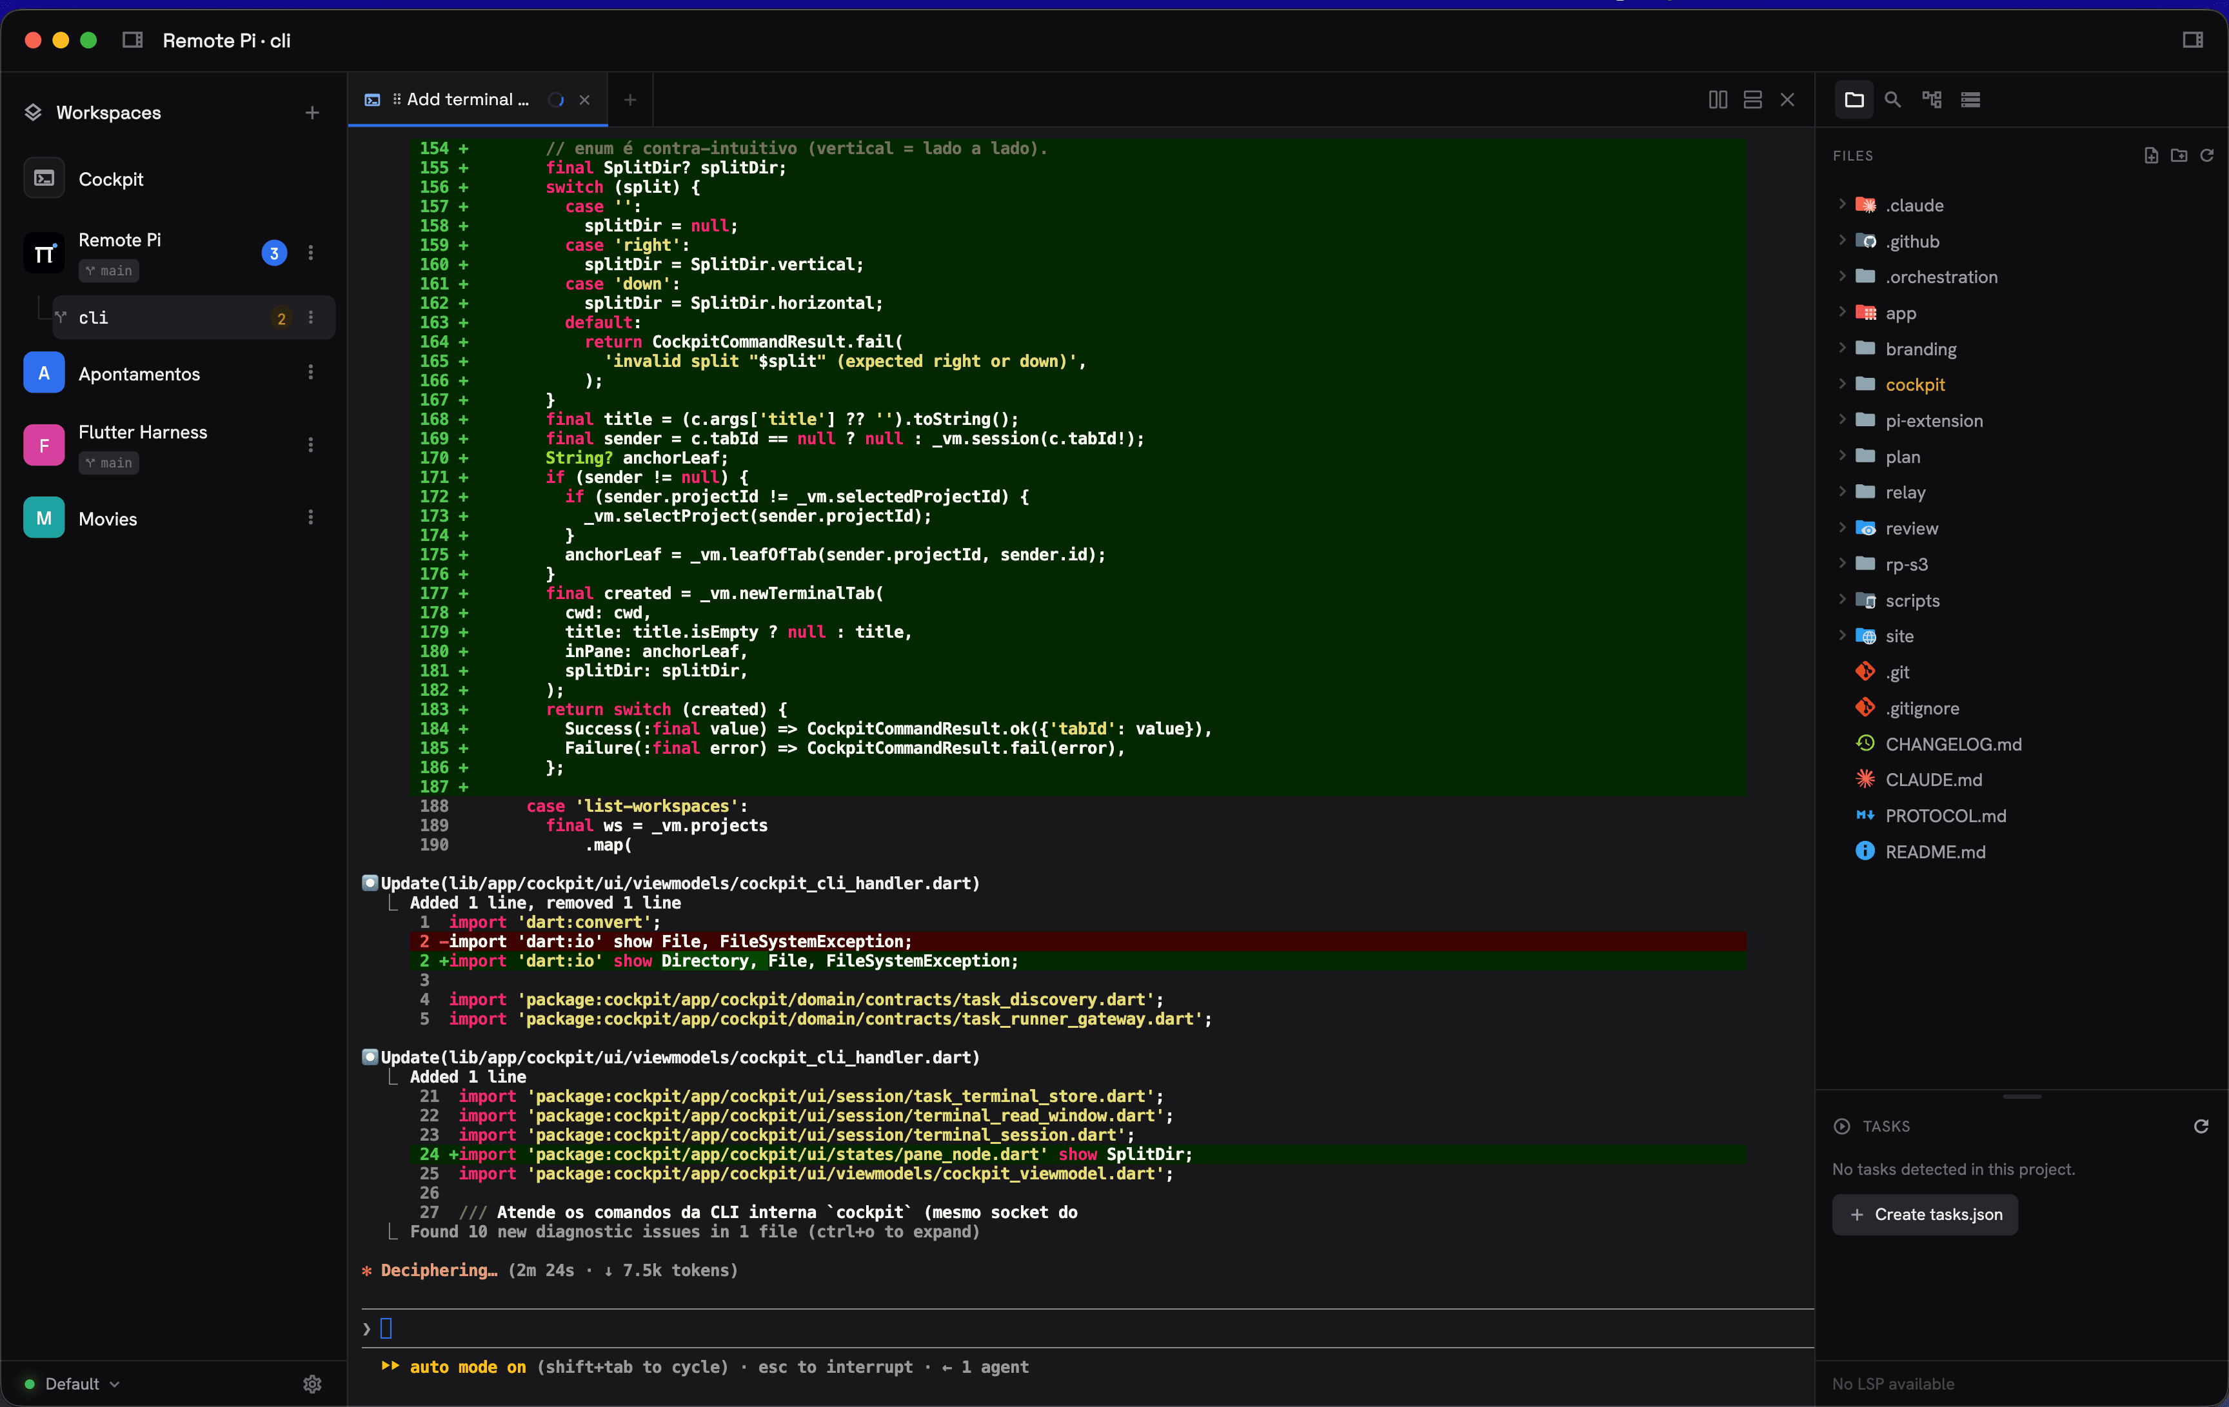2229x1407 pixels.
Task: Show the Files explorer panel
Action: (x=1854, y=99)
